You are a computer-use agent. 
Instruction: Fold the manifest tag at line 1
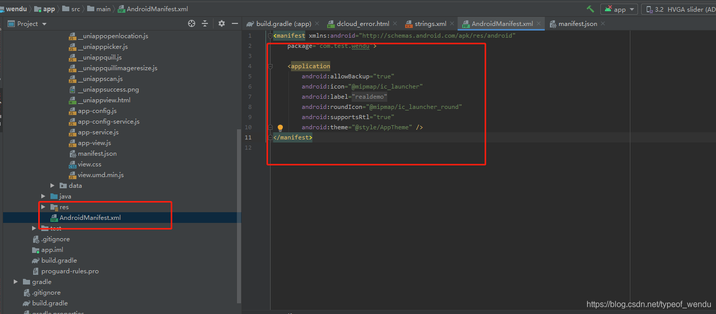(271, 36)
